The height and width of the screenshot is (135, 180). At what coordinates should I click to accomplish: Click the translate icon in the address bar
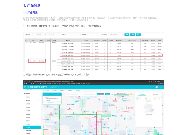[x=149, y=81]
